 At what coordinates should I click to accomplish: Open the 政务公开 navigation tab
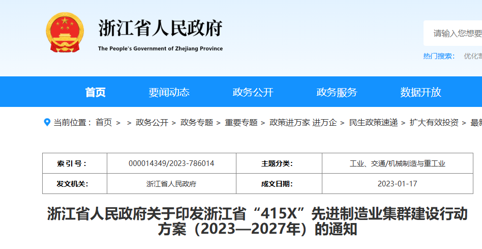point(253,92)
